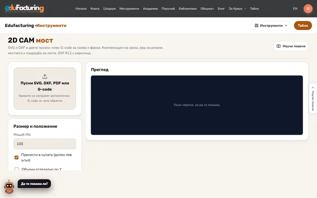Expand the За Краси menu arrow

(x=245, y=9)
